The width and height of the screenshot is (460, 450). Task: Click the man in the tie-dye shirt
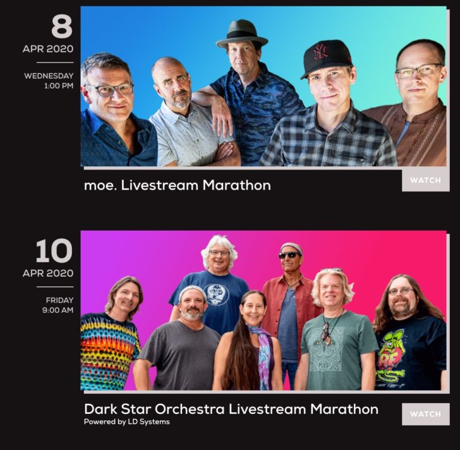pos(110,334)
